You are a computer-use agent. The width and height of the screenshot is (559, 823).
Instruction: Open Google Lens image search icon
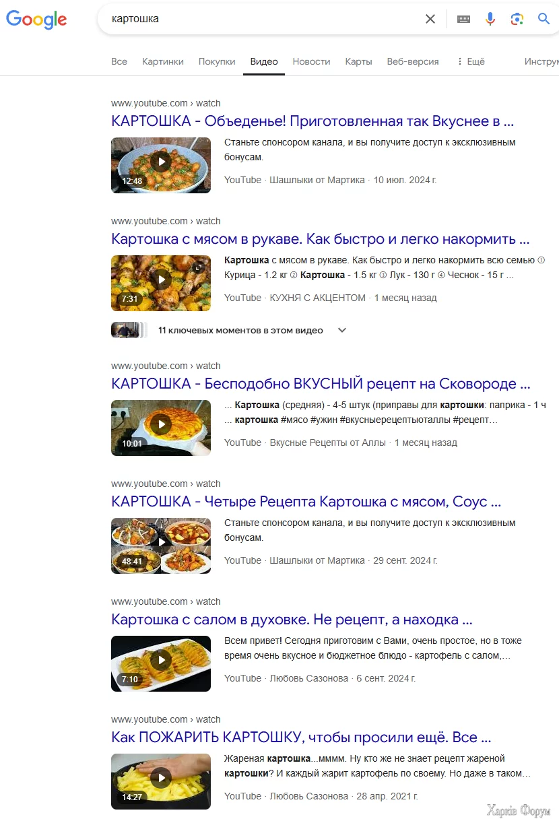click(517, 19)
